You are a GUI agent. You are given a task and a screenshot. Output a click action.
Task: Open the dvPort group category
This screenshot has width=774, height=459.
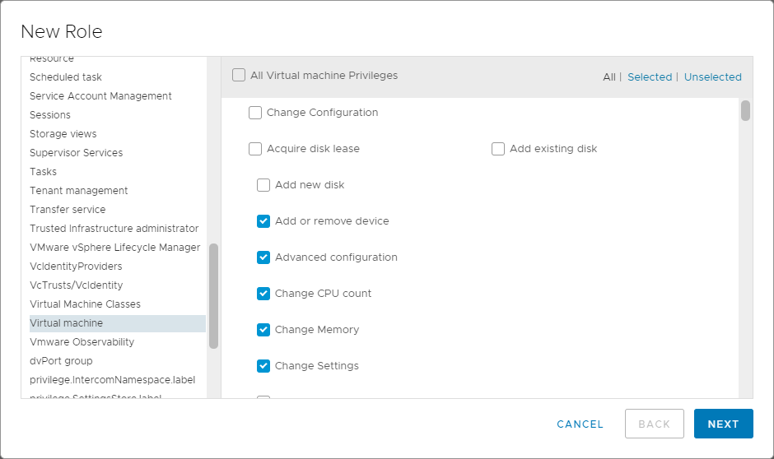pyautogui.click(x=61, y=361)
